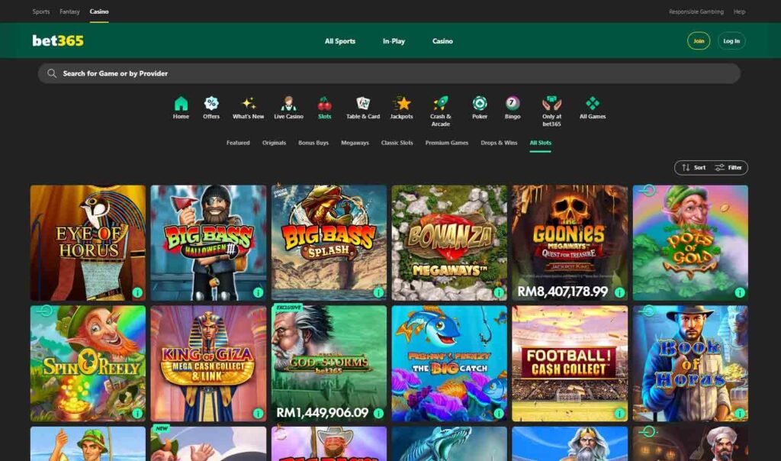This screenshot has height=461, width=781.
Task: Select the Crash & Arcade rocket icon
Action: [440, 103]
